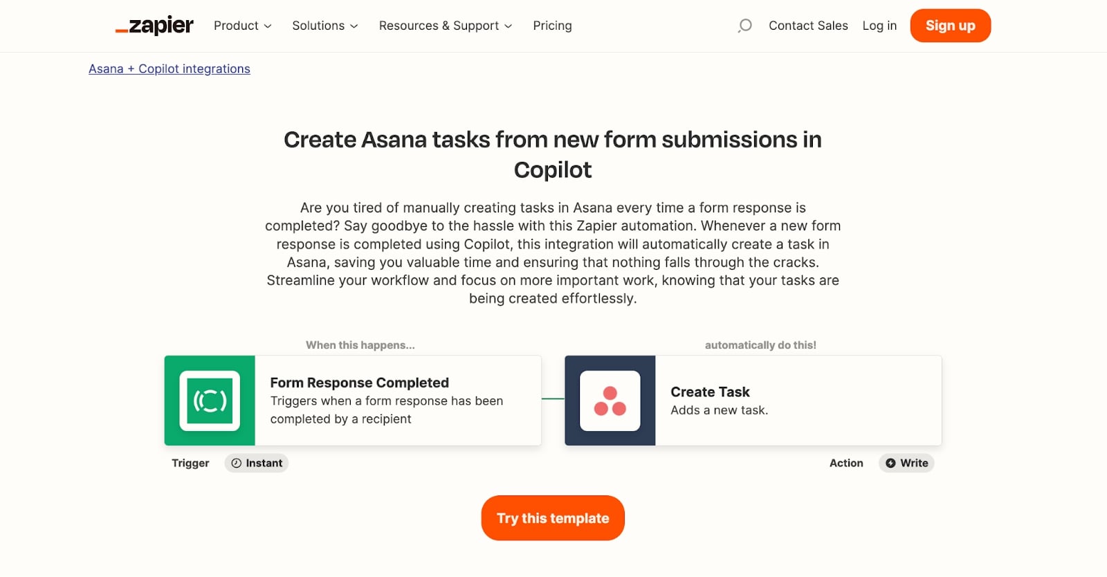1107x577 pixels.
Task: Click the Asana app icon on action card
Action: (x=610, y=400)
